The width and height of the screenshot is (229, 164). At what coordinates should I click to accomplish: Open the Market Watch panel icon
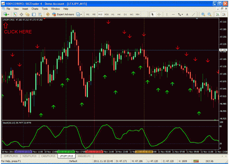(x=15, y=14)
